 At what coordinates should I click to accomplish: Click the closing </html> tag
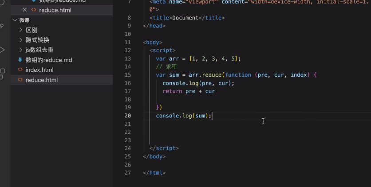pyautogui.click(x=154, y=173)
